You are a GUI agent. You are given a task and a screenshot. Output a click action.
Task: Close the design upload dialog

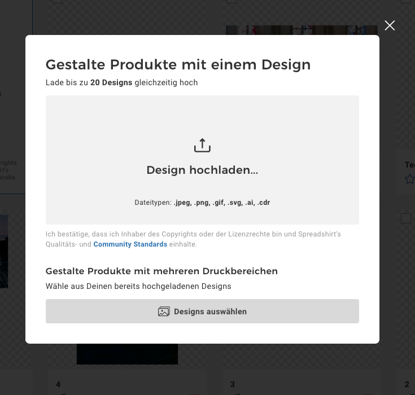coord(390,25)
